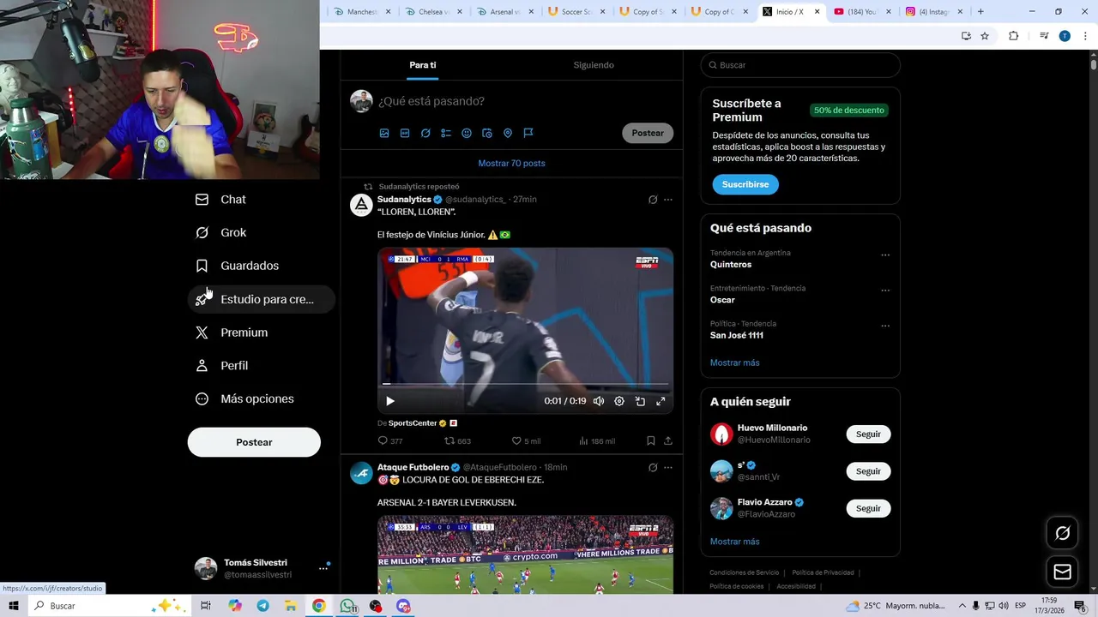Follow Huevo Millonario
This screenshot has height=617, width=1098.
click(868, 434)
